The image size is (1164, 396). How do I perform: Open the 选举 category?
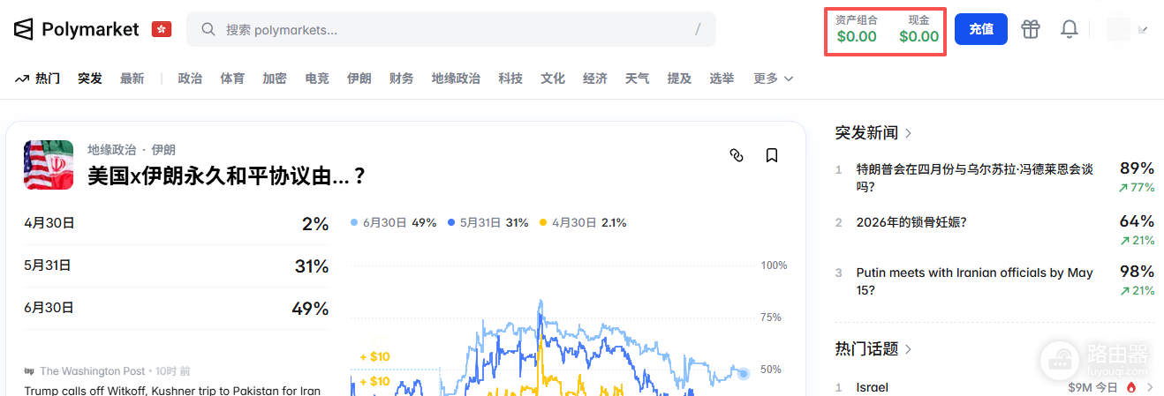722,78
